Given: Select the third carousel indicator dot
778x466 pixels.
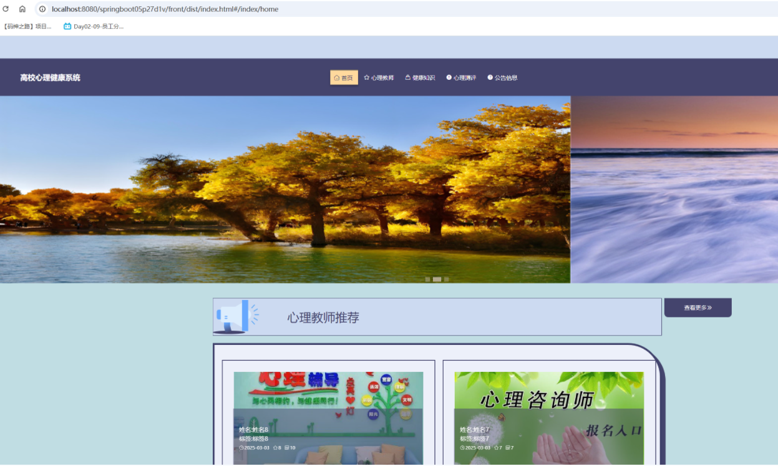Looking at the screenshot, I should [x=446, y=279].
